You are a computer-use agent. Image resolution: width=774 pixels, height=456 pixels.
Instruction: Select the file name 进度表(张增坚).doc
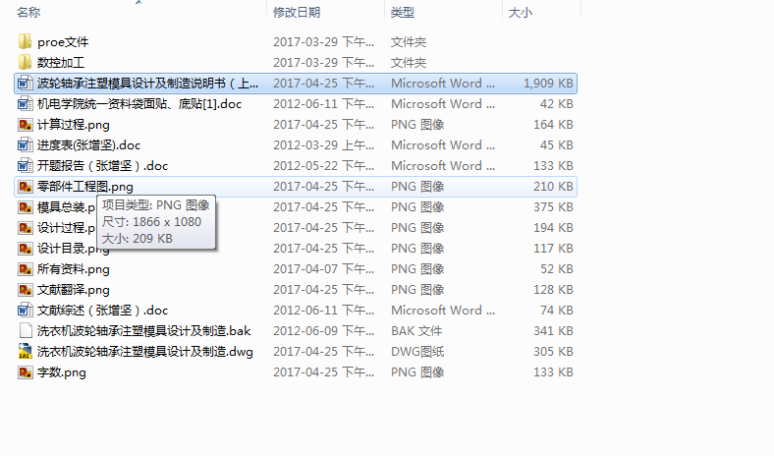click(x=88, y=145)
